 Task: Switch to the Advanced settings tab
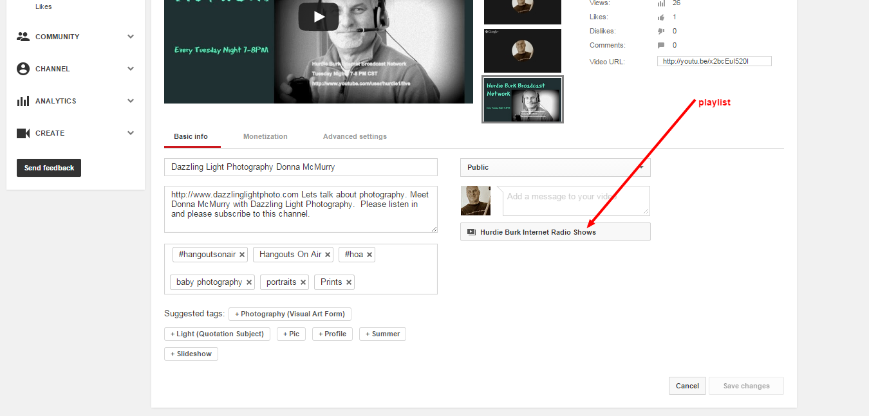click(355, 136)
